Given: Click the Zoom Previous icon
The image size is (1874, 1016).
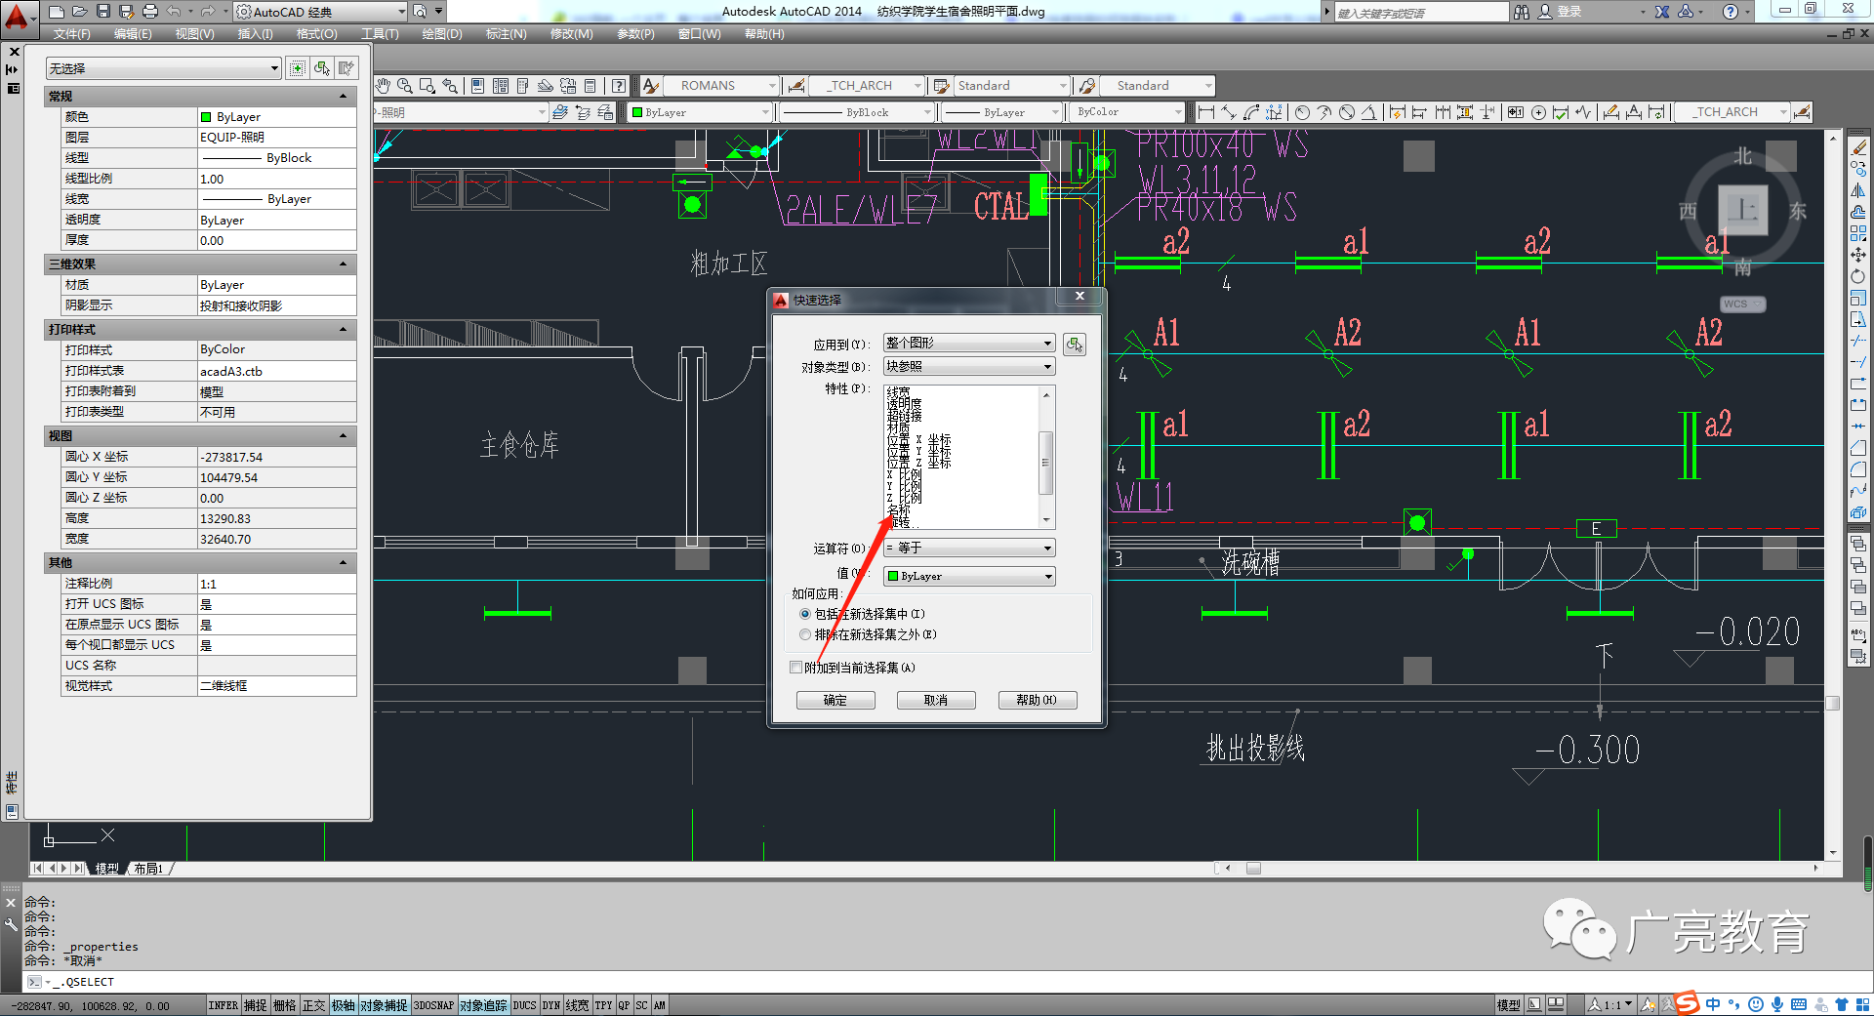Looking at the screenshot, I should (450, 86).
